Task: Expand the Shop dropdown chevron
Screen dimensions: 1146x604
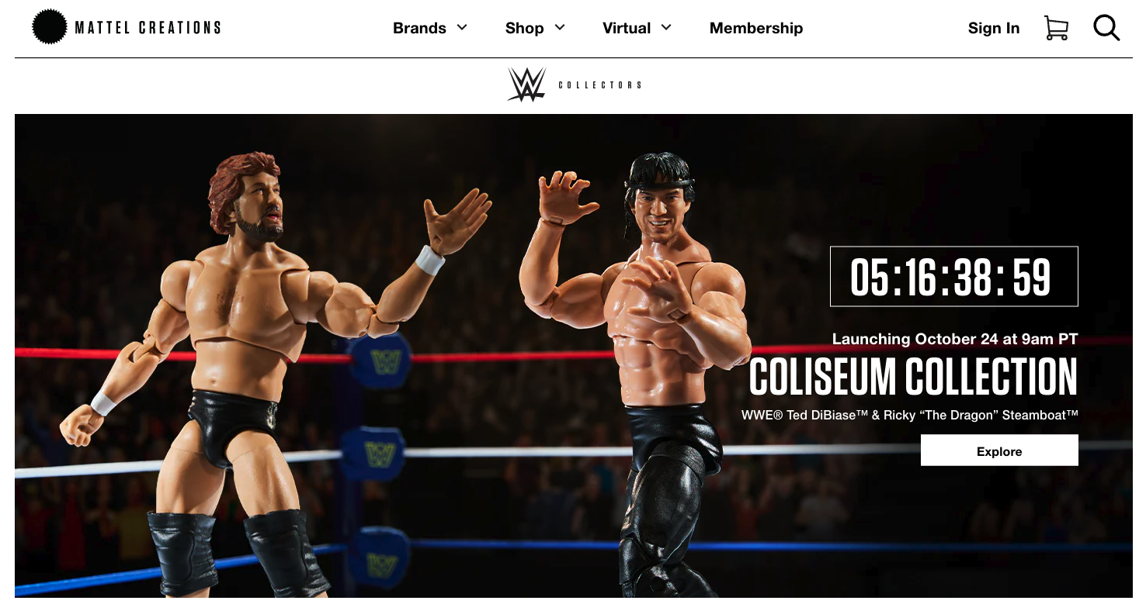Action: (x=560, y=27)
